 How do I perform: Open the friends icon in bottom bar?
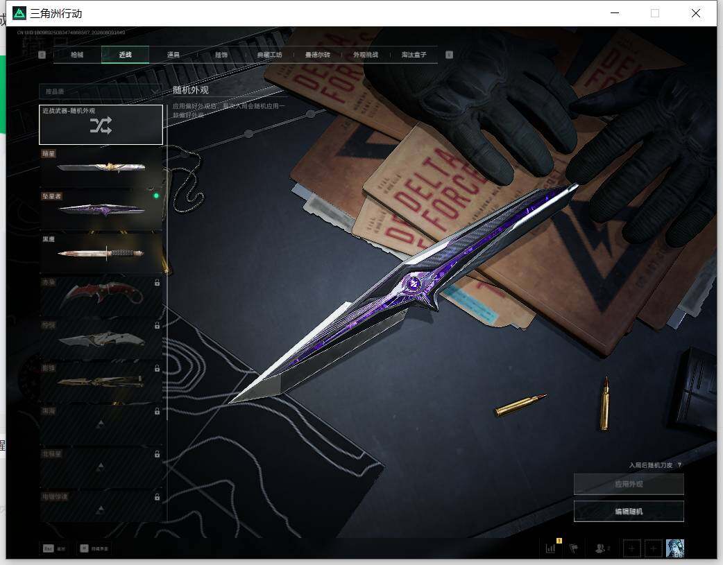[x=602, y=548]
